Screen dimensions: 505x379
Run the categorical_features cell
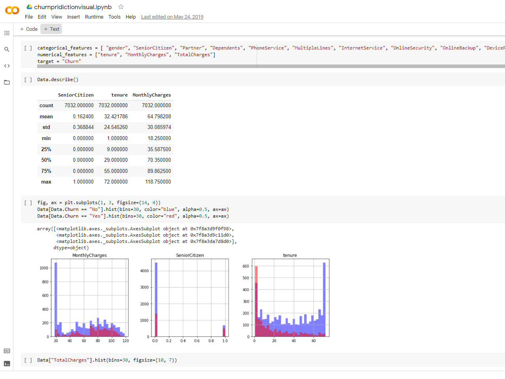click(28, 48)
